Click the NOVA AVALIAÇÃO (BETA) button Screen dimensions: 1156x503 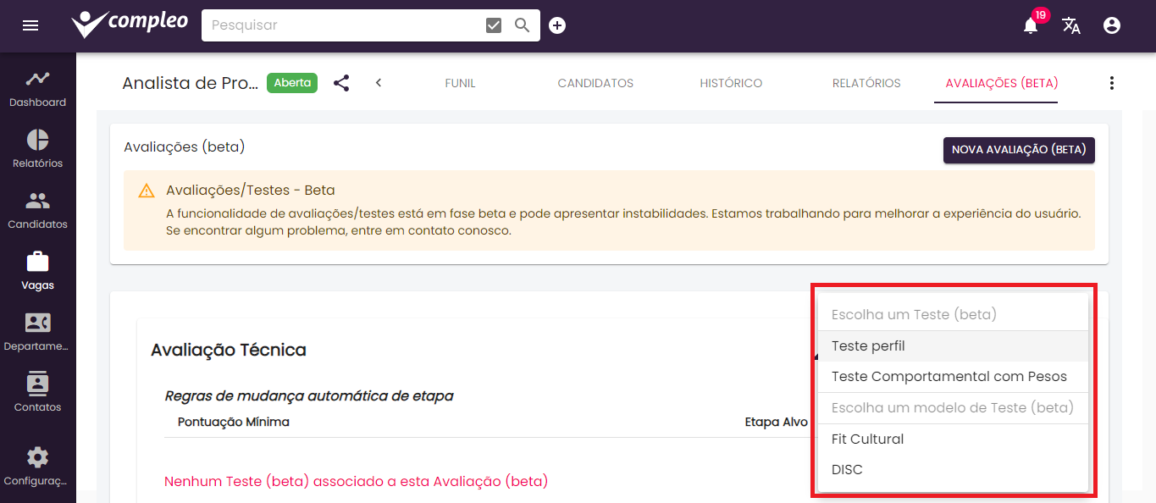(1018, 150)
